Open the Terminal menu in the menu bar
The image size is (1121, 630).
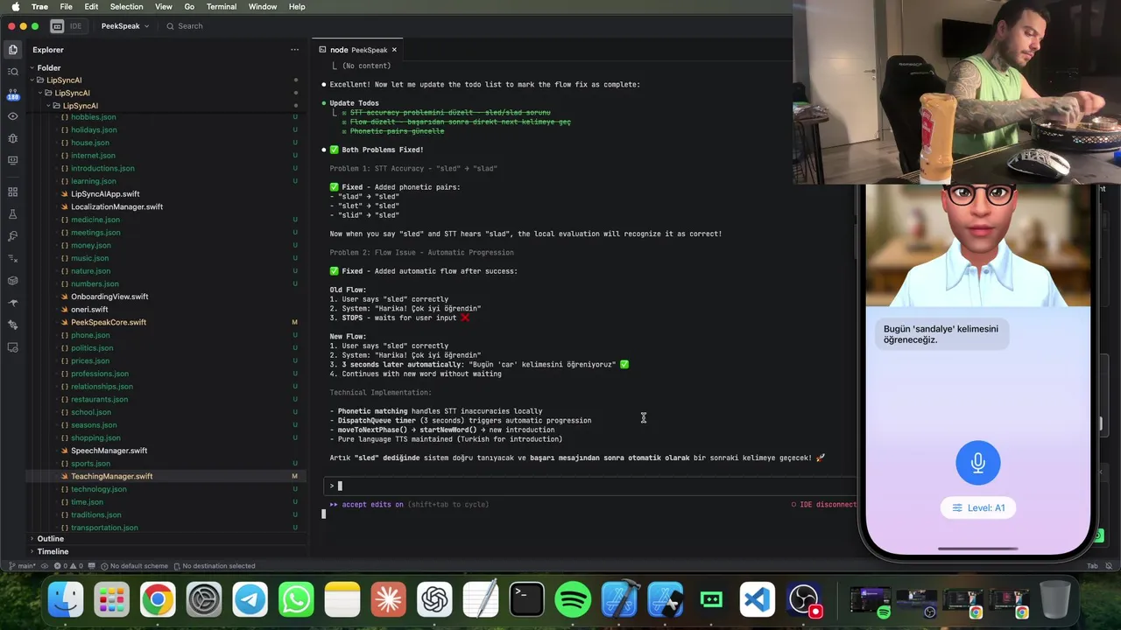click(x=222, y=6)
